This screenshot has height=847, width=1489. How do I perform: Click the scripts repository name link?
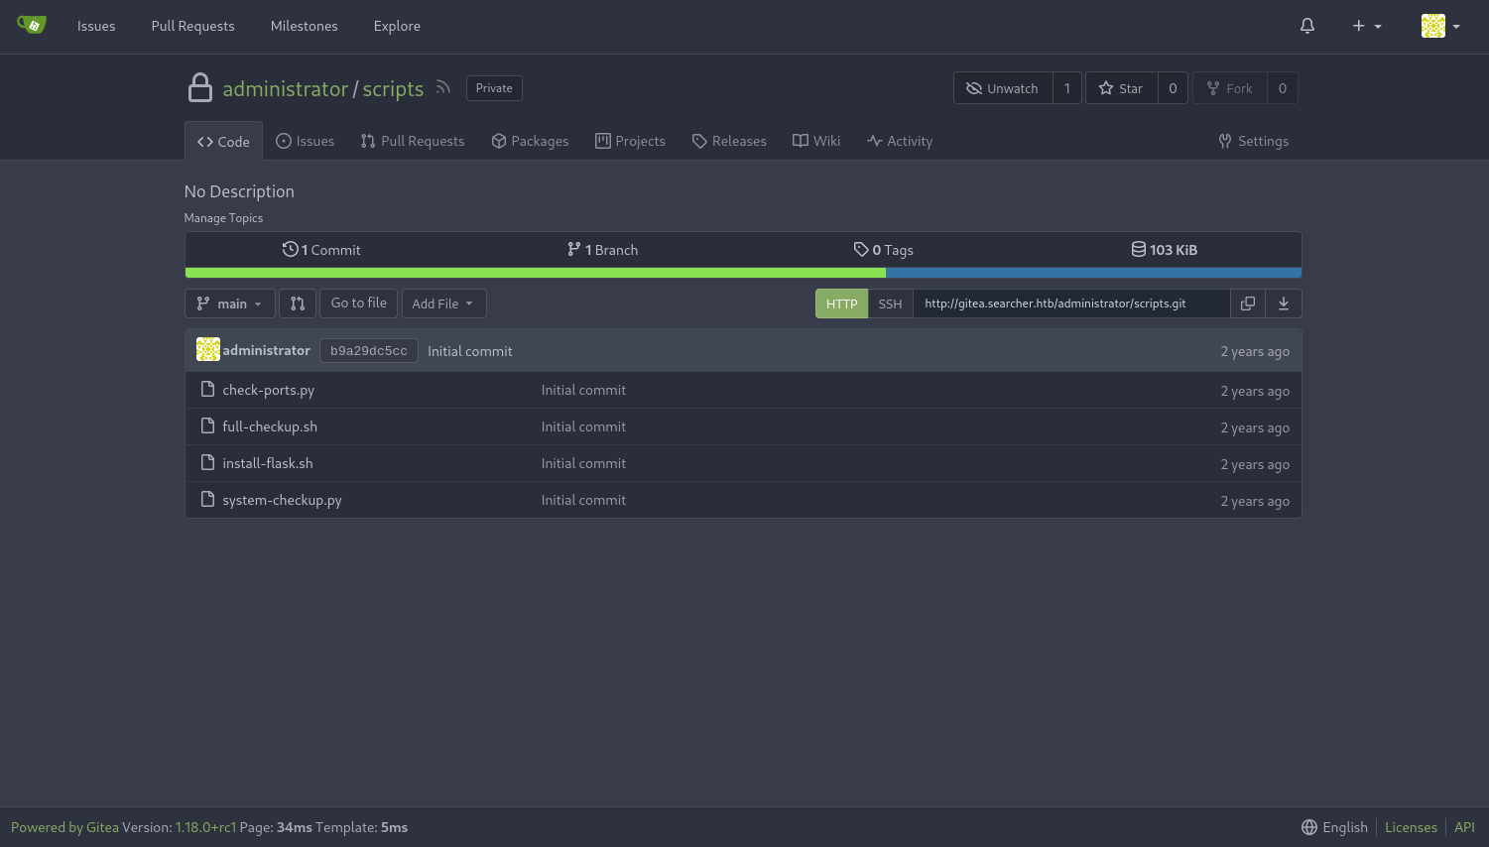pos(393,88)
